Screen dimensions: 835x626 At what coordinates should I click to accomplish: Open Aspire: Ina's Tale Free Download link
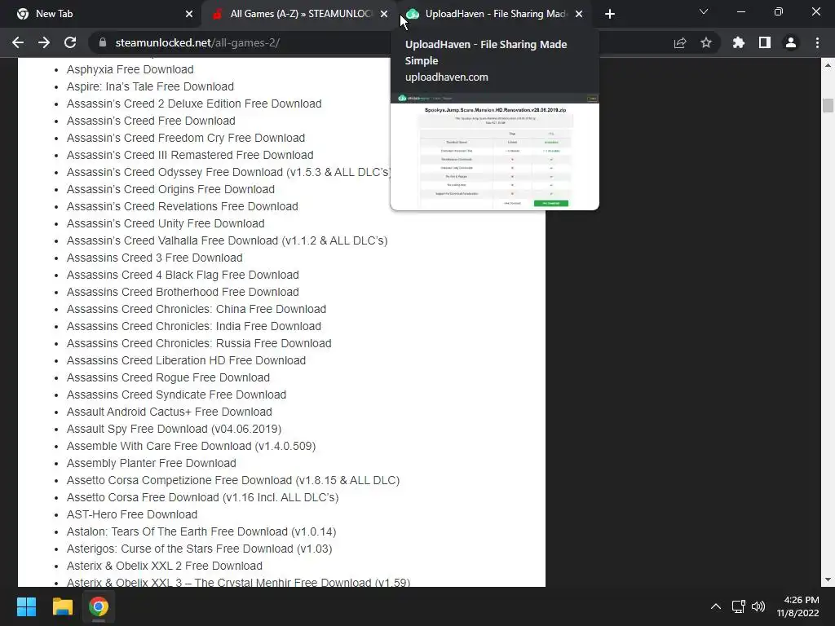pos(150,86)
